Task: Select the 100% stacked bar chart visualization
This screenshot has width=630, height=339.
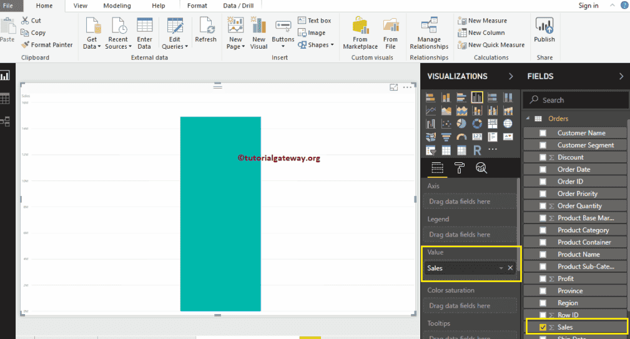Action: tap(492, 97)
